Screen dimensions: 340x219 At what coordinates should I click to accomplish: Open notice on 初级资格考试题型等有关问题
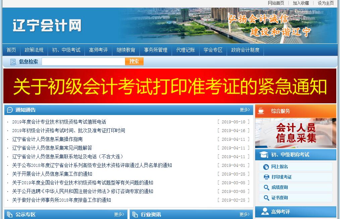[x=82, y=183]
